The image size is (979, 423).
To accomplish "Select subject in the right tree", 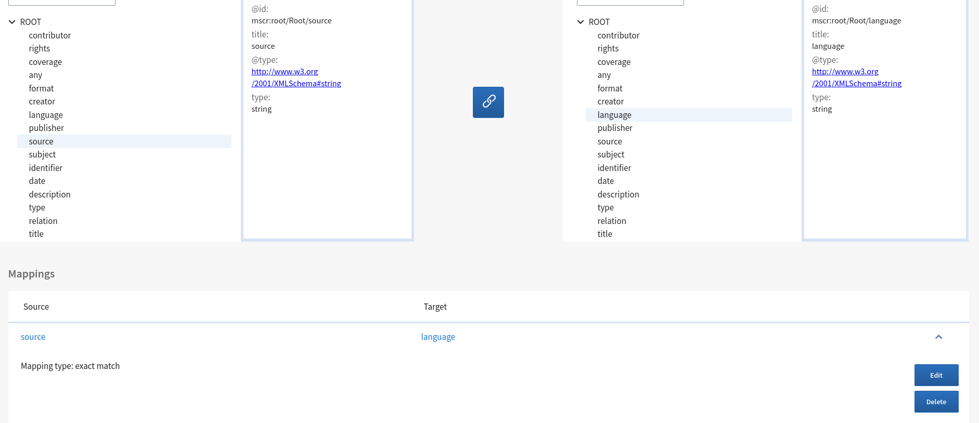I will click(611, 154).
